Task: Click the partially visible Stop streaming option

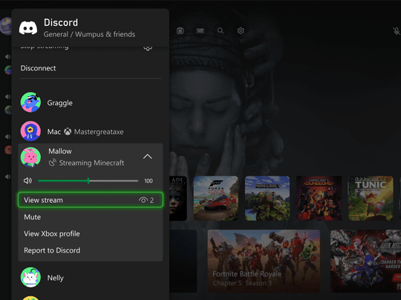Action: 45,47
